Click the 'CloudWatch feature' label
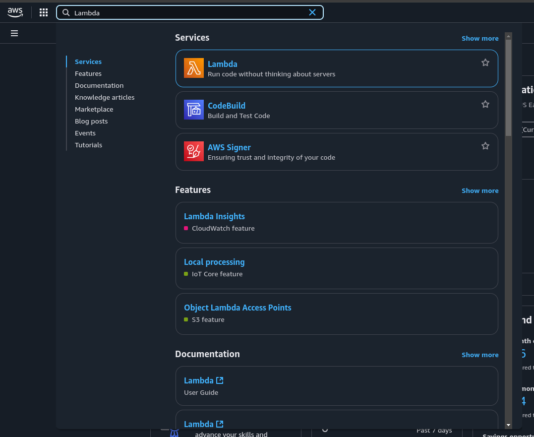This screenshot has height=437, width=534. (x=223, y=229)
